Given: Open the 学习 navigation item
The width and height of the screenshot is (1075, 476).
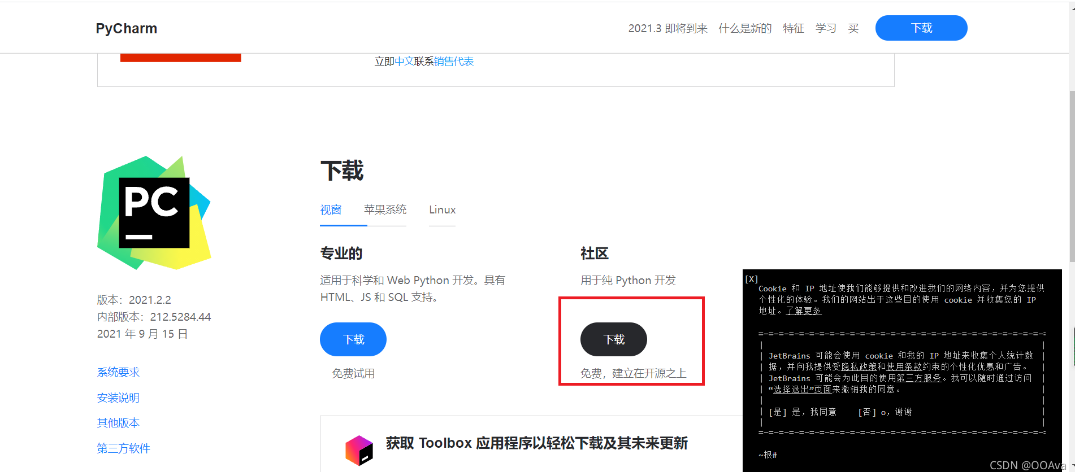Looking at the screenshot, I should point(826,28).
